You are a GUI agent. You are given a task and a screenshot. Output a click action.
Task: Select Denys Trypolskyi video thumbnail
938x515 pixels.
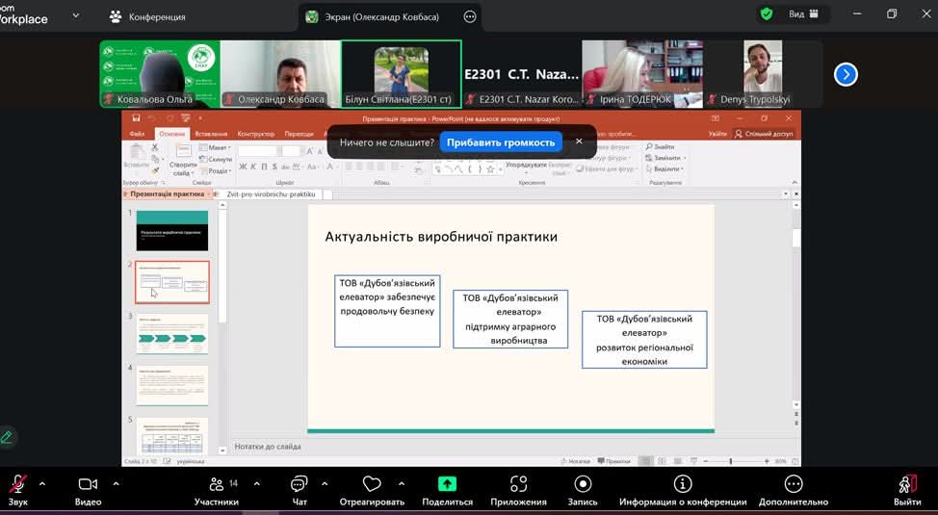pyautogui.click(x=763, y=73)
